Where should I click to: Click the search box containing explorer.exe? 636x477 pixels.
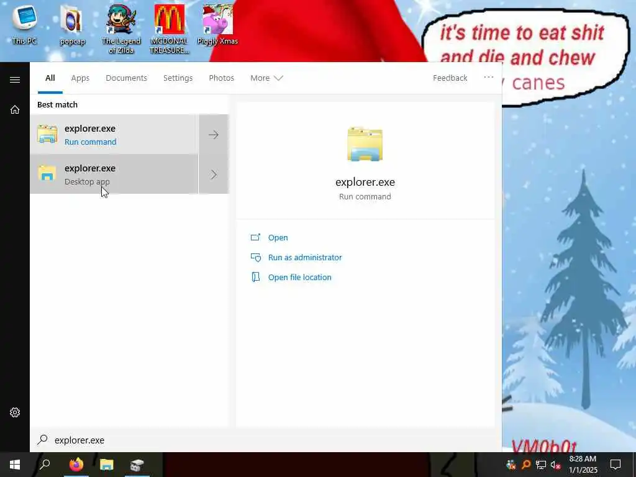click(266, 440)
